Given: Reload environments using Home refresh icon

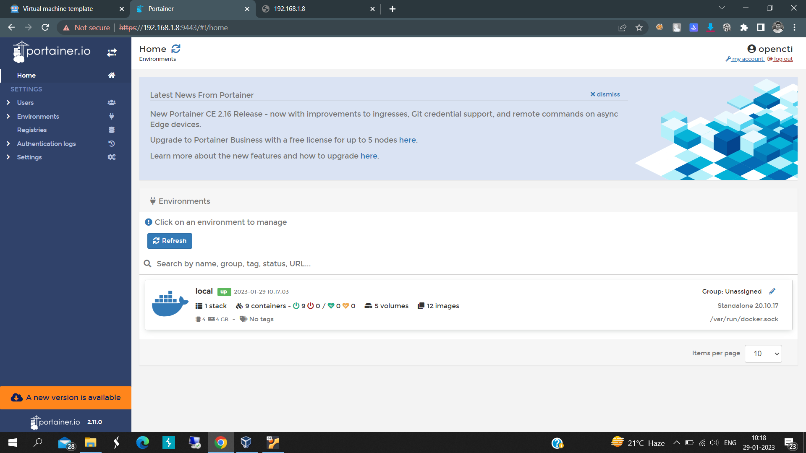Looking at the screenshot, I should [176, 48].
